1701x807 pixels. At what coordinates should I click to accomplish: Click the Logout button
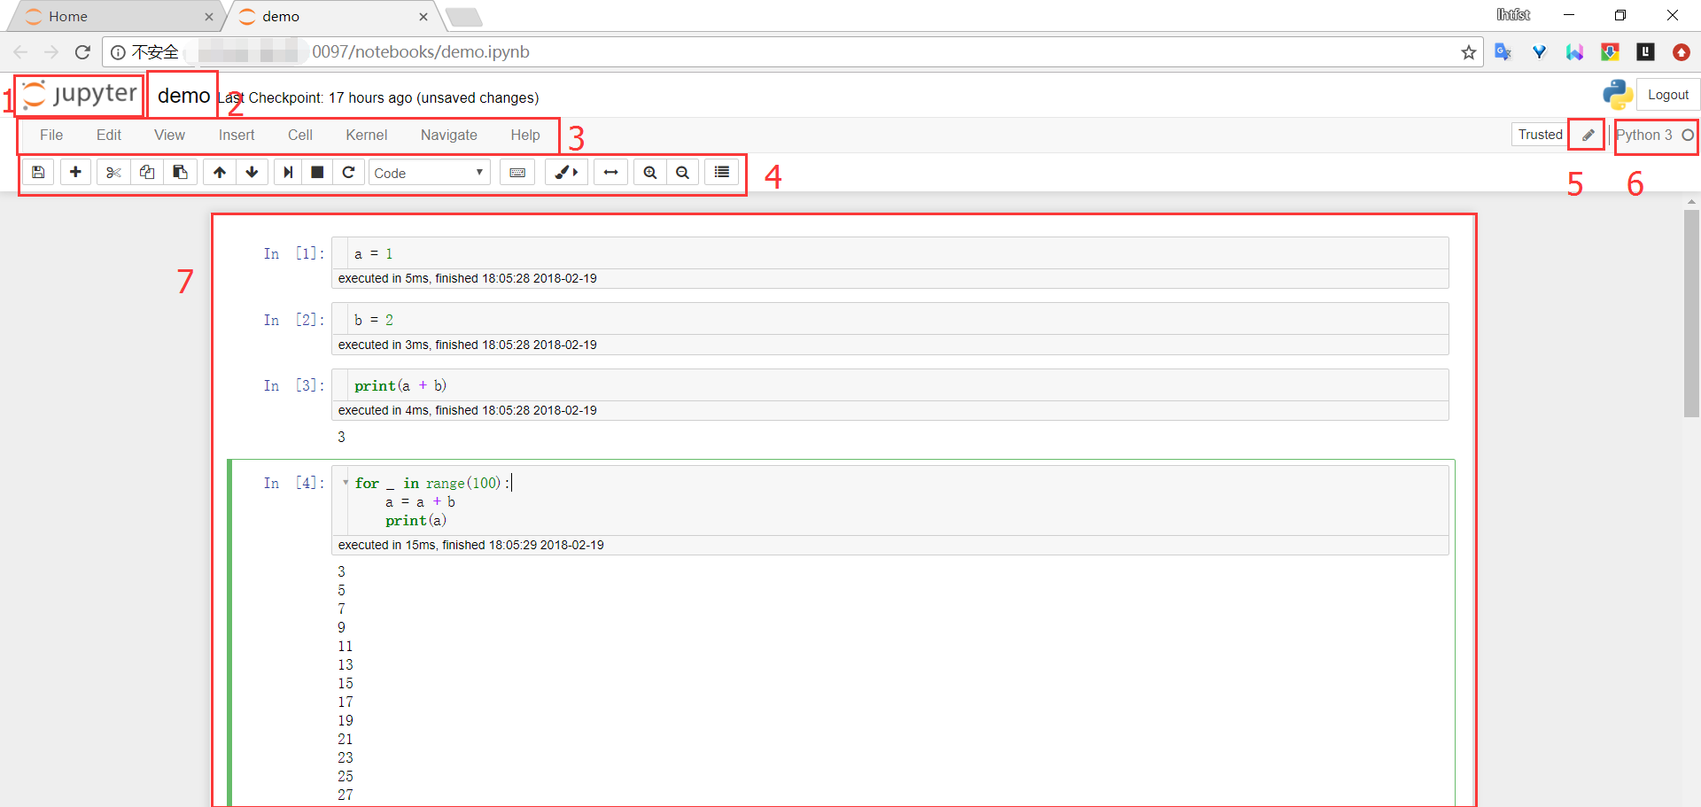[1668, 95]
